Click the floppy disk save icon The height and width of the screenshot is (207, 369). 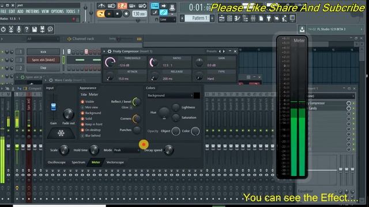click(35, 29)
